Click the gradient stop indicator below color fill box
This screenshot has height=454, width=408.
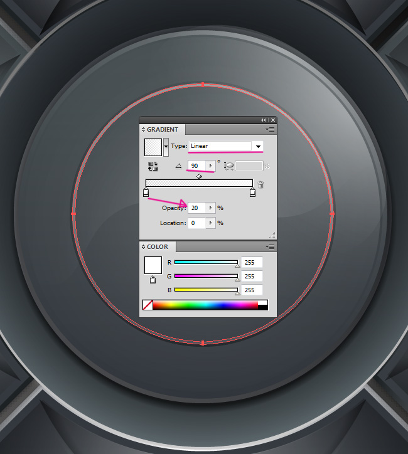(153, 280)
